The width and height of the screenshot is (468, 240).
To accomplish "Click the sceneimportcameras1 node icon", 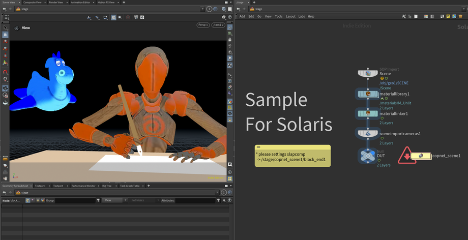I will 368,134.
